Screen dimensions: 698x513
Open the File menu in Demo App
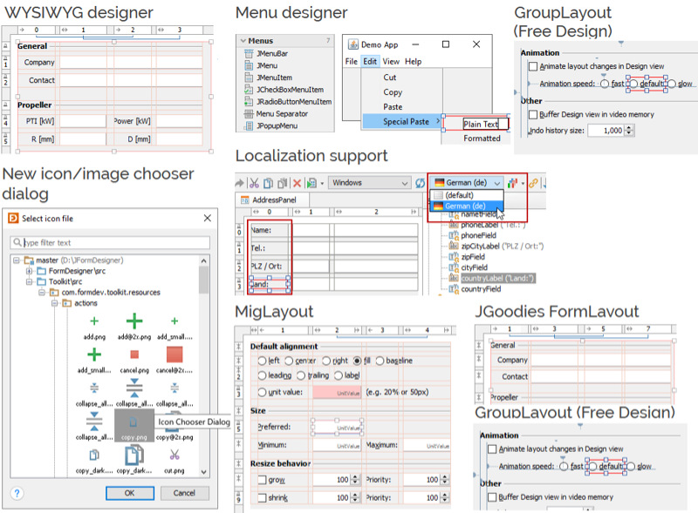click(x=352, y=61)
